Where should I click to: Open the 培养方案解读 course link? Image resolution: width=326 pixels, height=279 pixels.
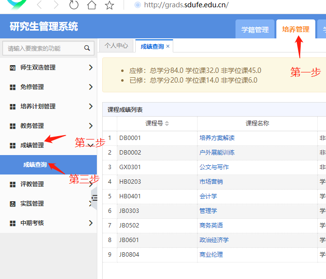(217, 138)
